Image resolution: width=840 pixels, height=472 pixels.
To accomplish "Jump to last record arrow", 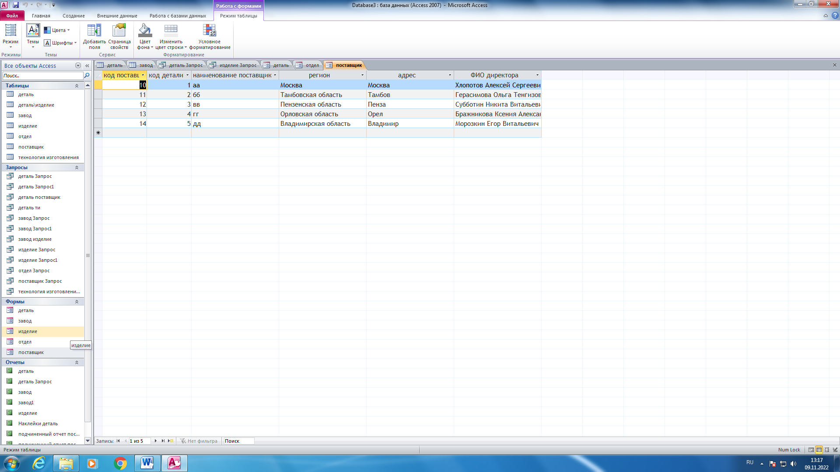I will tap(163, 441).
